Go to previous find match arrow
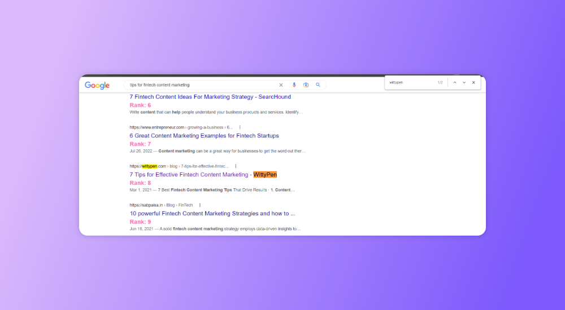 [x=455, y=82]
